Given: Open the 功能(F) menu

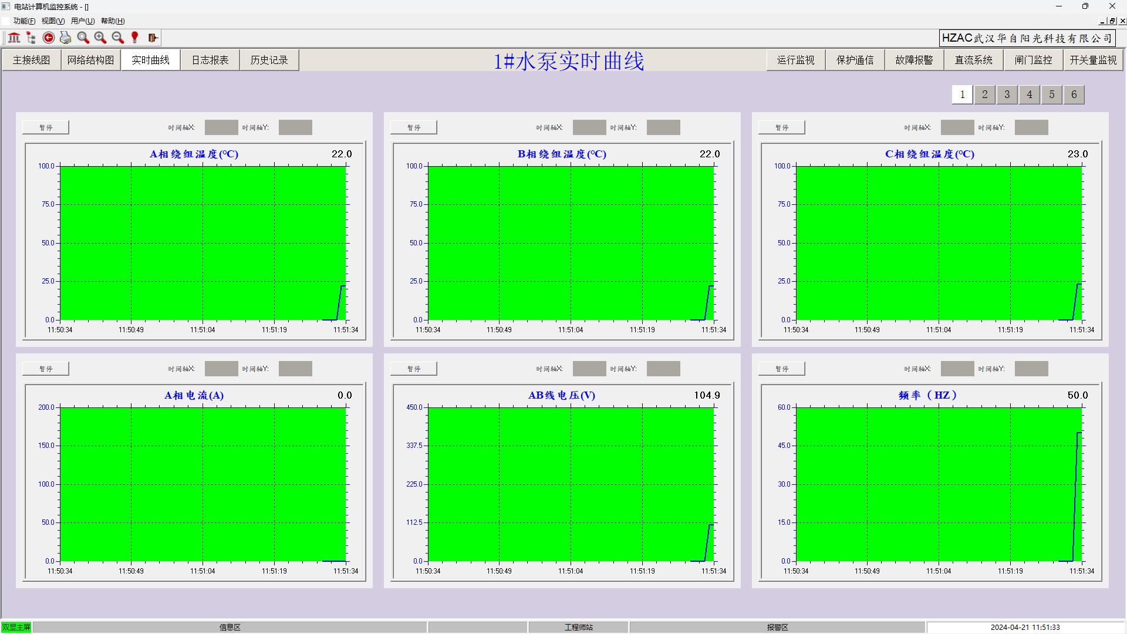Looking at the screenshot, I should (x=24, y=21).
